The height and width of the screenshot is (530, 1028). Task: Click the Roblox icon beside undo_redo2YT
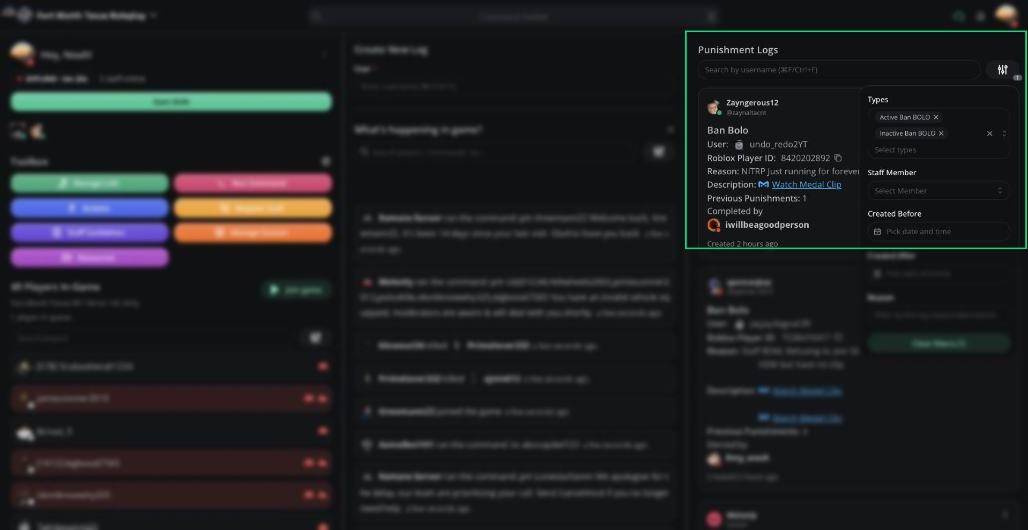click(739, 145)
